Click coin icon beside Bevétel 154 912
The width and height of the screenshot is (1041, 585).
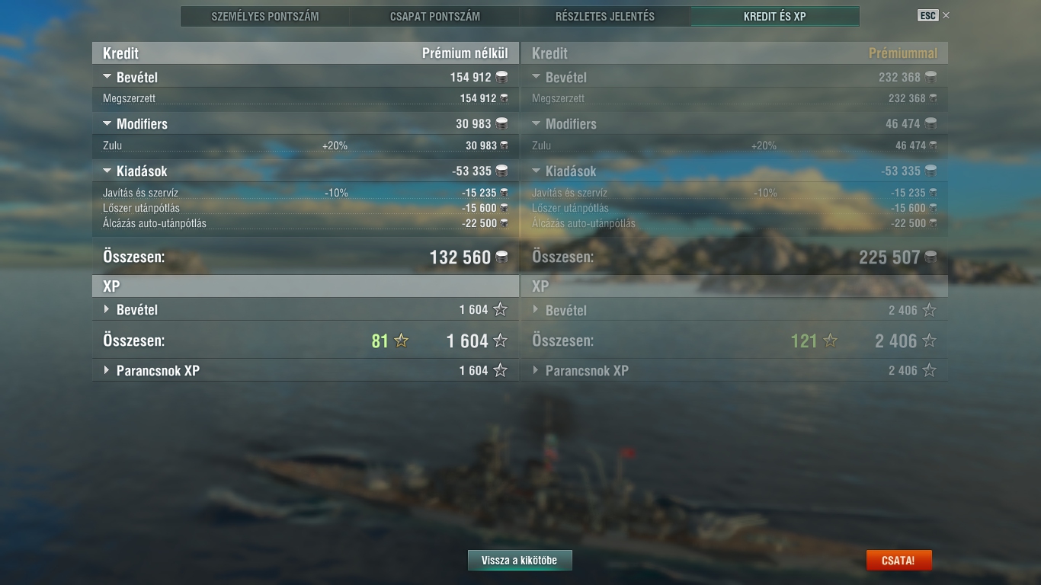click(x=501, y=77)
